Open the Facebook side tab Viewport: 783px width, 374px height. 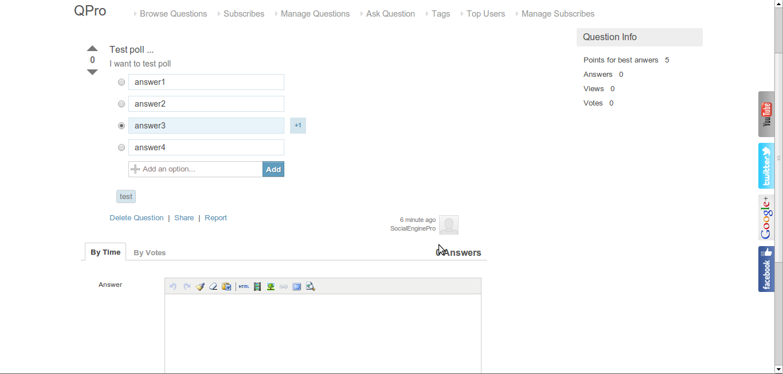766,269
